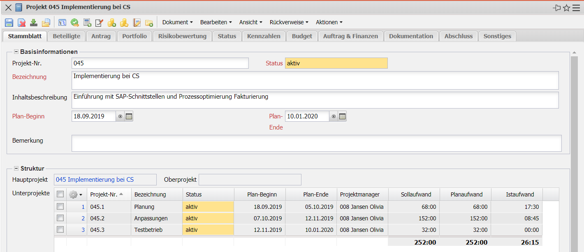Click the delete document icon with red X
The height and width of the screenshot is (252, 584).
[x=21, y=23]
